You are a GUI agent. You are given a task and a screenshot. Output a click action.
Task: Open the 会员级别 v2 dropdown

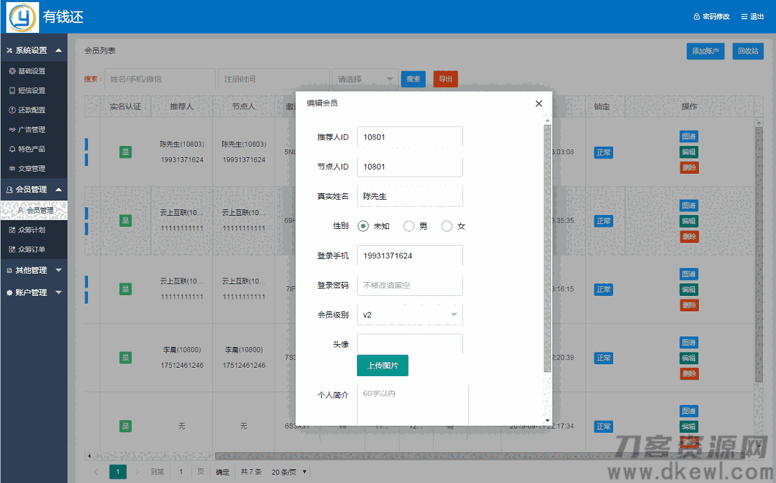point(409,315)
